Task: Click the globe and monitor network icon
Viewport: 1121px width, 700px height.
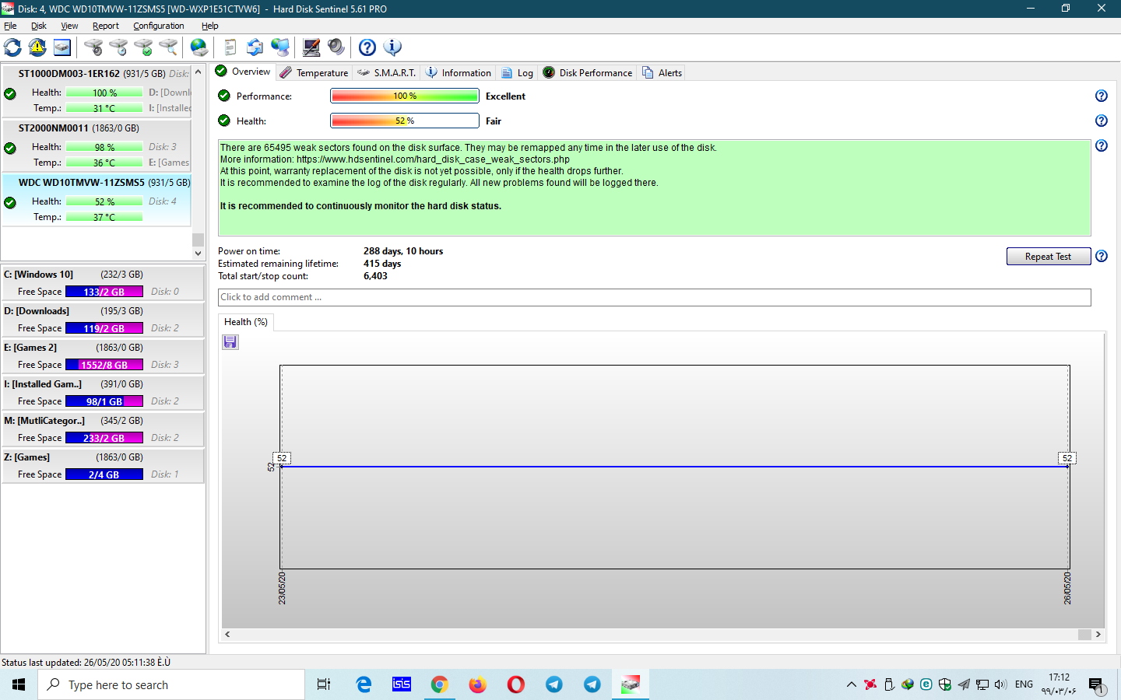Action: click(x=280, y=47)
